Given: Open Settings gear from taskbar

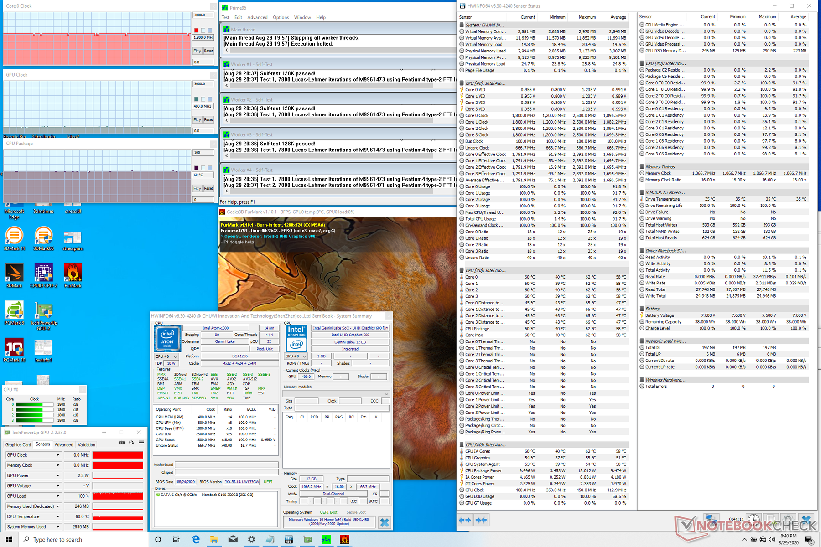Looking at the screenshot, I should (x=251, y=539).
